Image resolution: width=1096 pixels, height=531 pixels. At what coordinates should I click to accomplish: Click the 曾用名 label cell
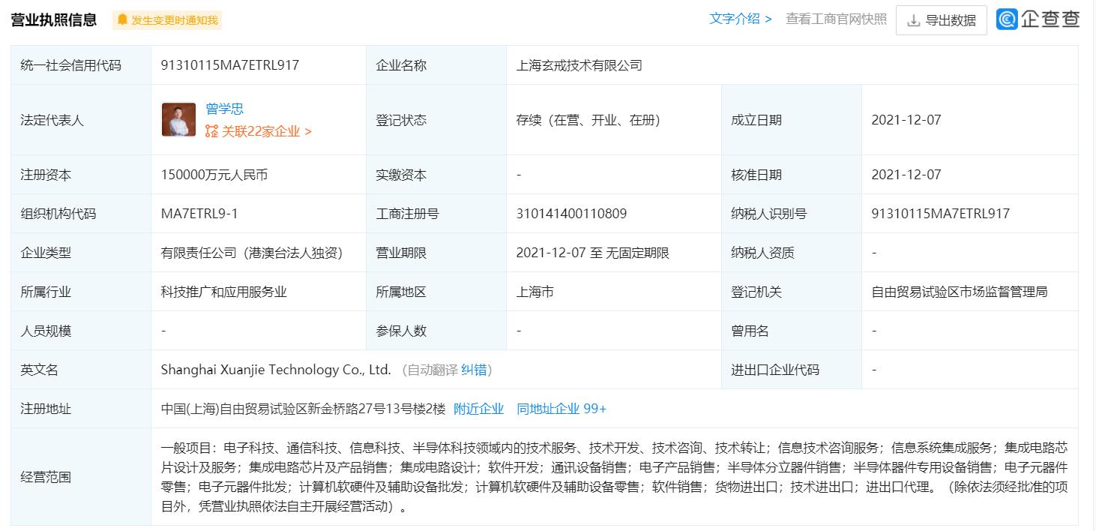click(x=792, y=331)
